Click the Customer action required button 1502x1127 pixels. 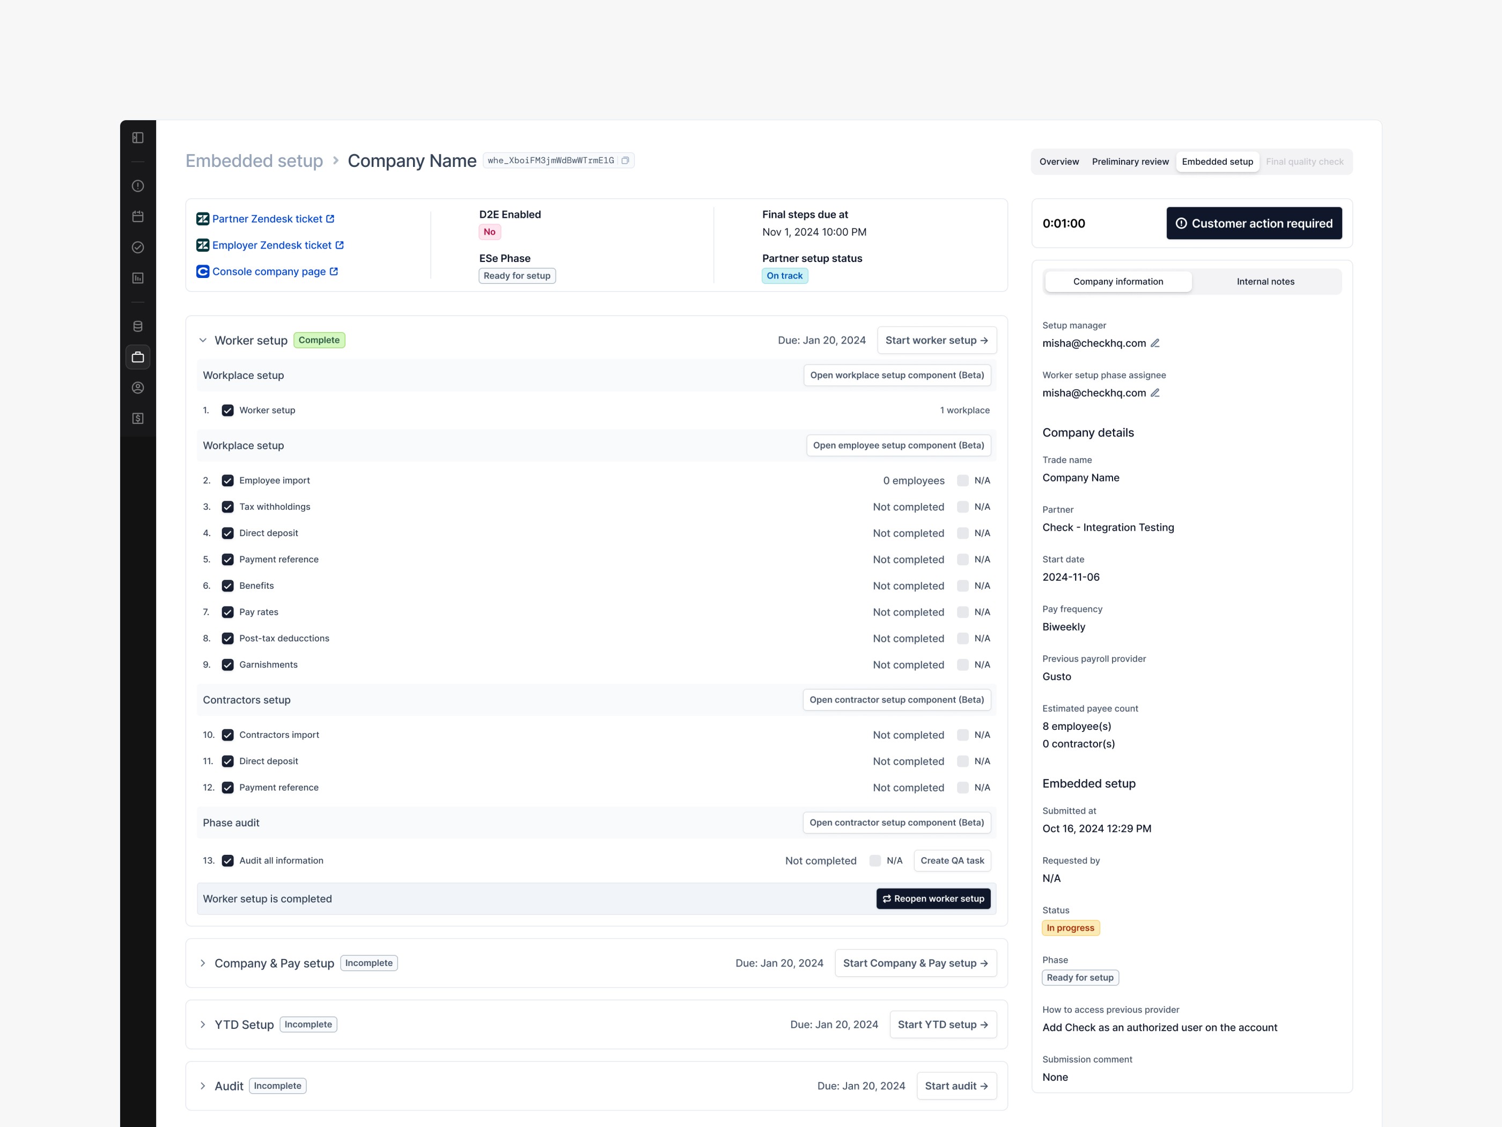[x=1254, y=223]
